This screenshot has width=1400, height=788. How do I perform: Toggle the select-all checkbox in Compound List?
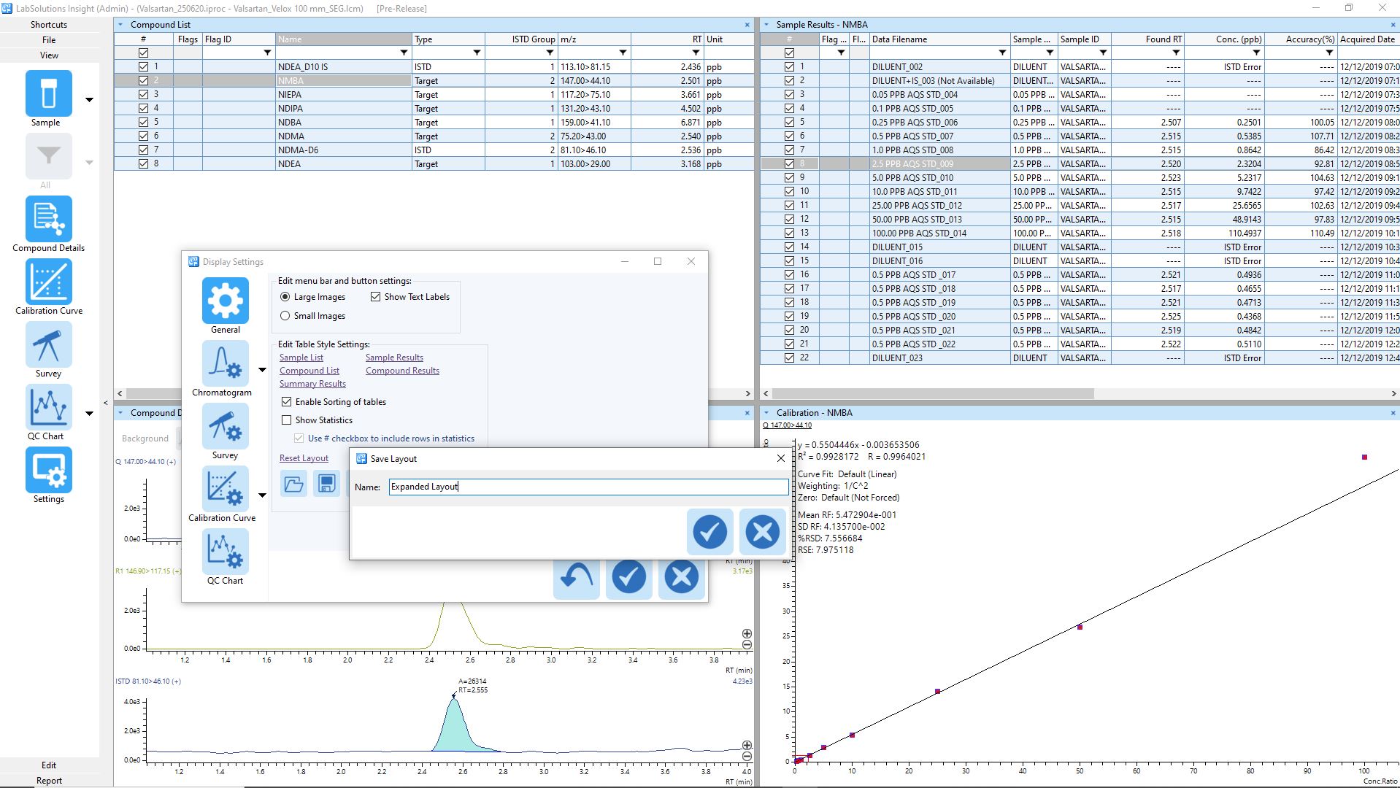[x=143, y=53]
